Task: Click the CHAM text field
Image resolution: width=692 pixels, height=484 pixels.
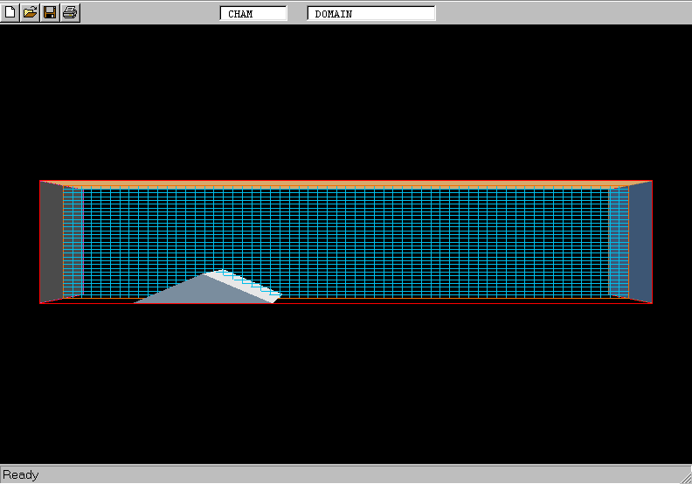Action: pos(253,14)
